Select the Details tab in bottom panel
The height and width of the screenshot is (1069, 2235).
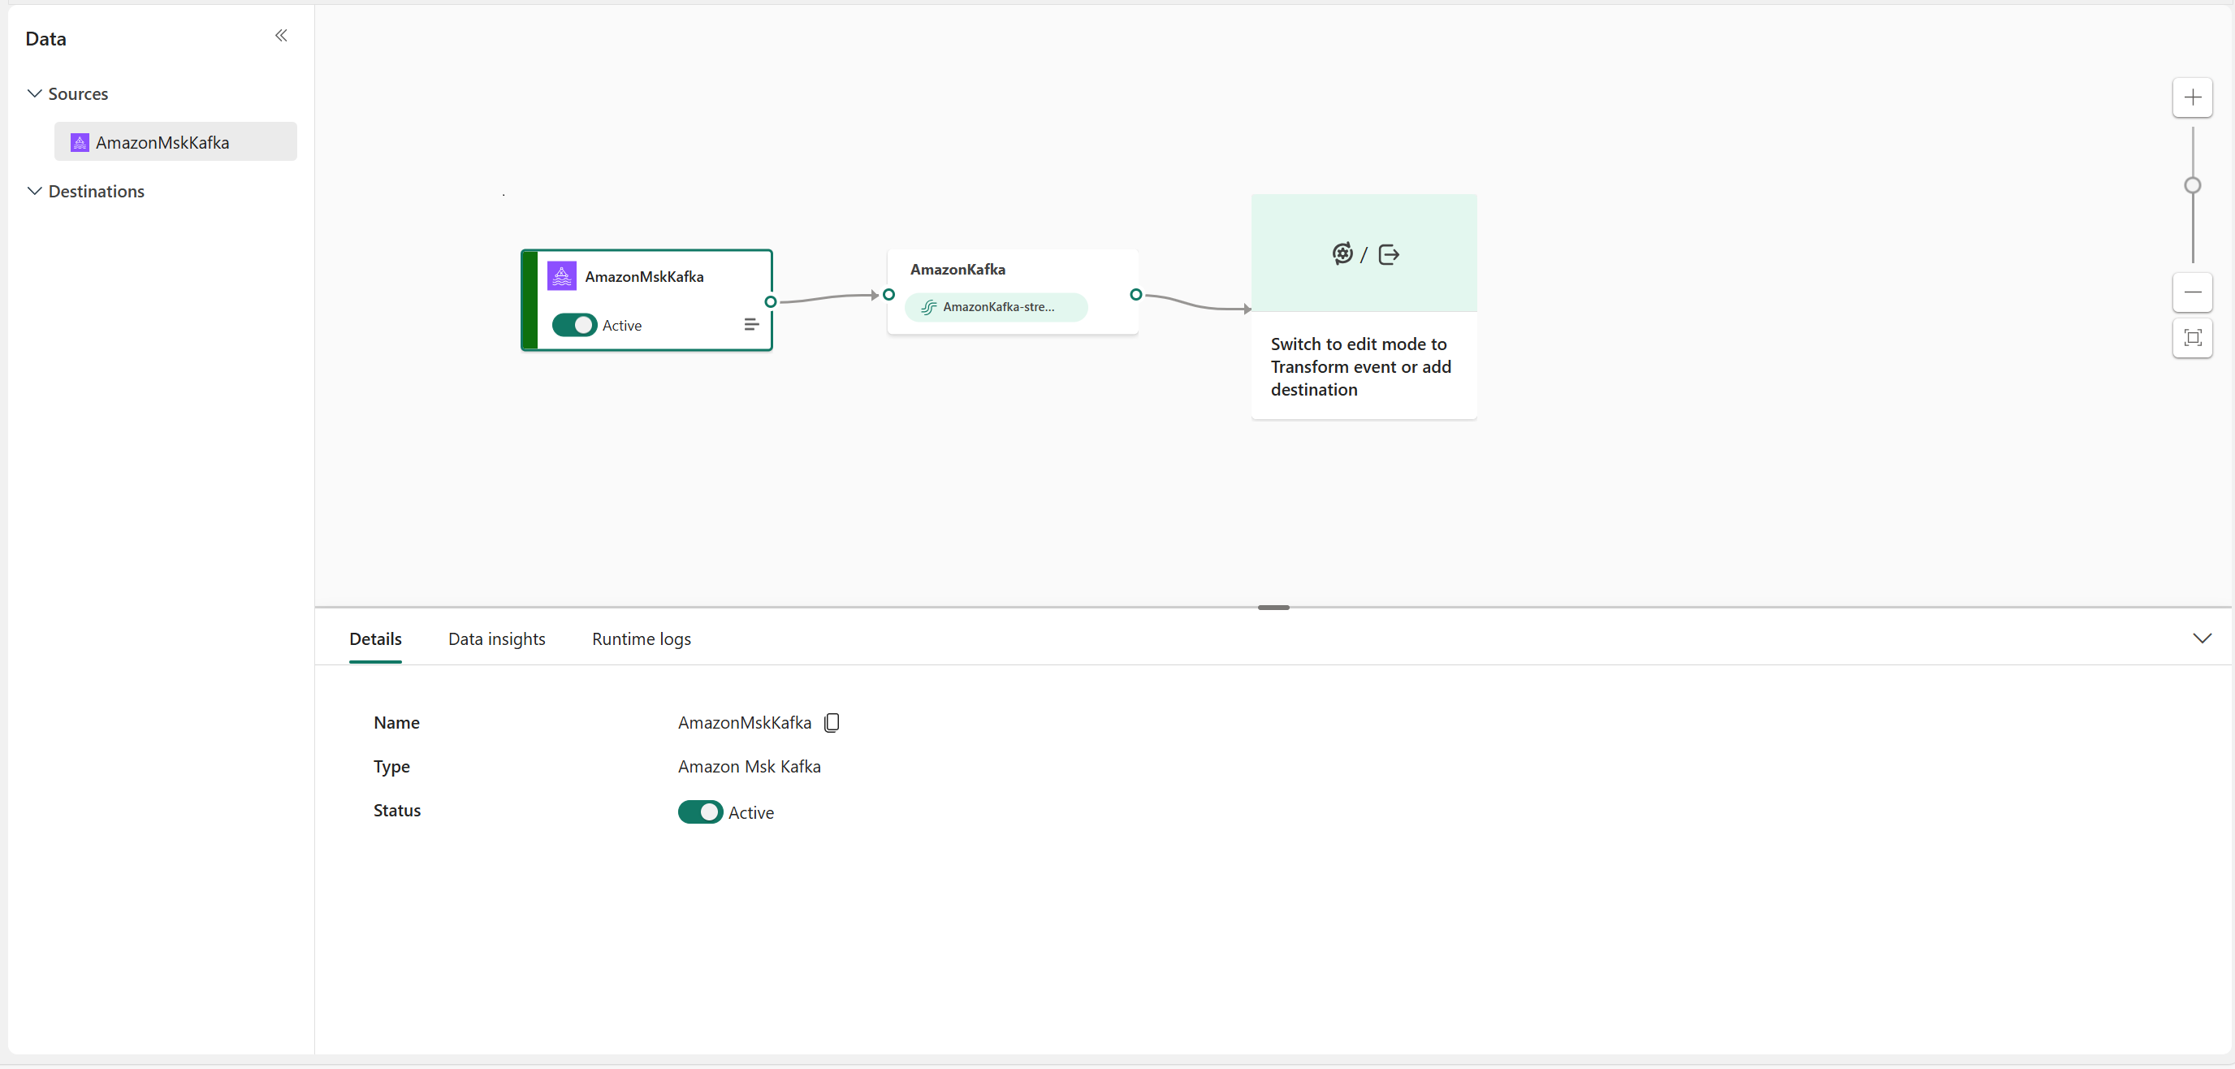point(375,637)
